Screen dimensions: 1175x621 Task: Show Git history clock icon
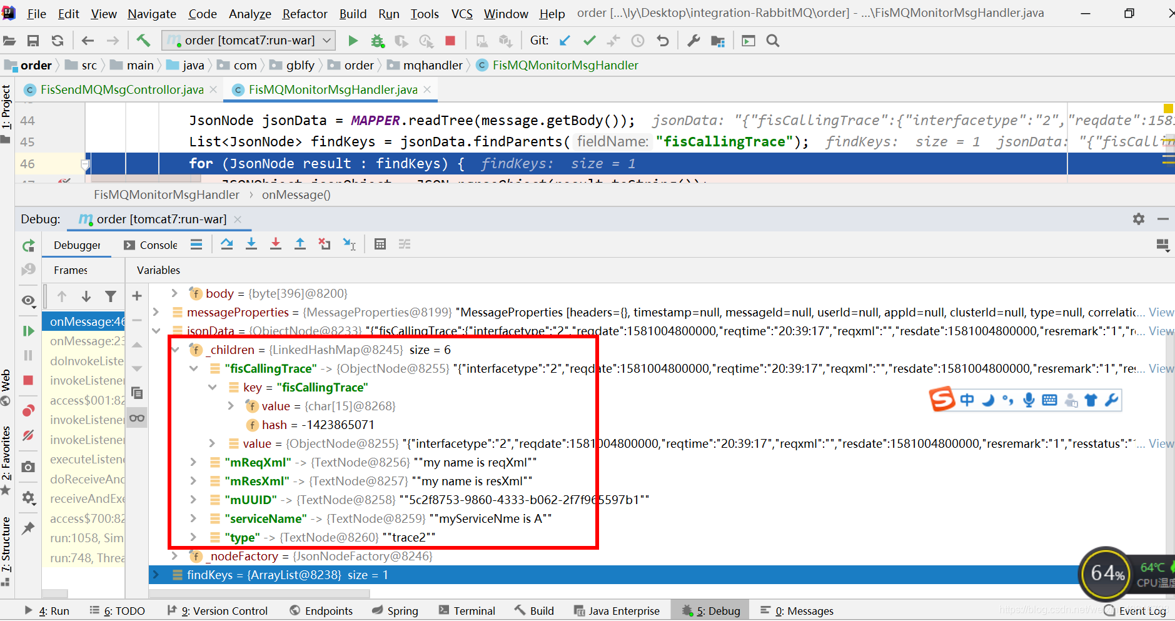click(638, 41)
